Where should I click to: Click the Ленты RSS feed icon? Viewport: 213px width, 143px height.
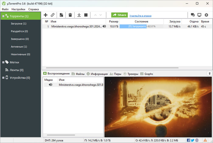tap(7, 70)
